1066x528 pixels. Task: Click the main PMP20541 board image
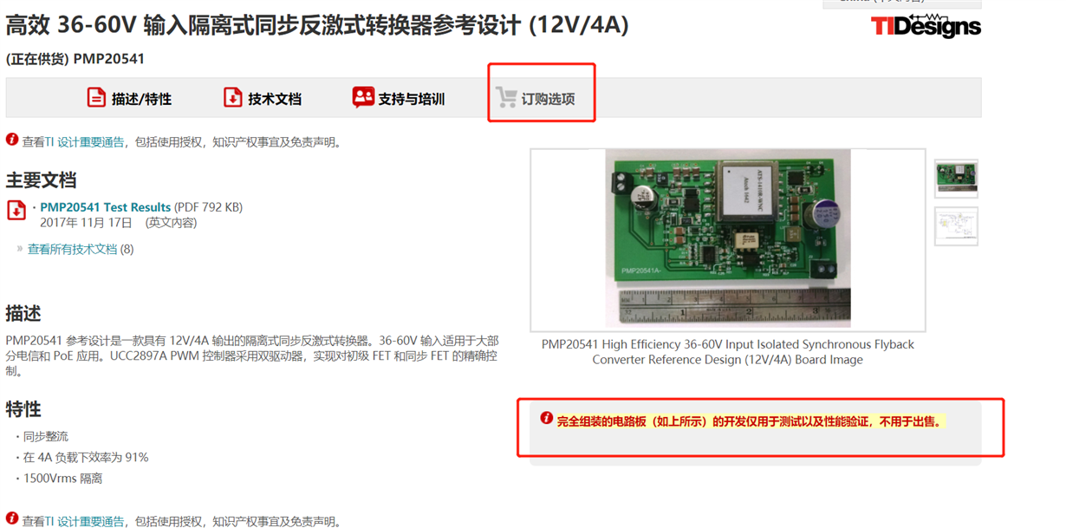[728, 238]
